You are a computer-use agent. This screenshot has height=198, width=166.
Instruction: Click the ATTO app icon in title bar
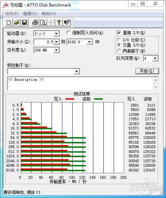point(6,5)
